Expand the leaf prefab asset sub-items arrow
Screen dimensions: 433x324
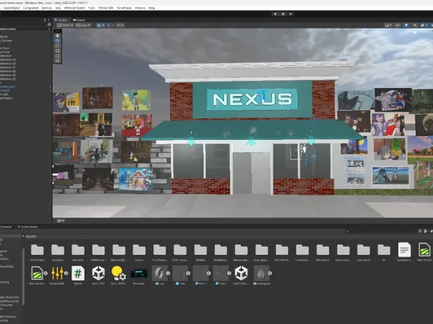(270, 273)
